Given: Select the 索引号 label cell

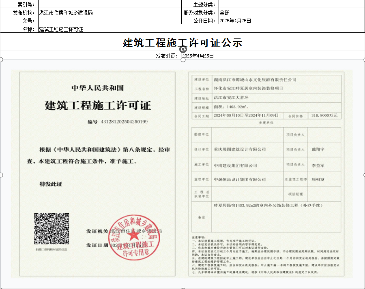Looking at the screenshot, I should [x=19, y=4].
